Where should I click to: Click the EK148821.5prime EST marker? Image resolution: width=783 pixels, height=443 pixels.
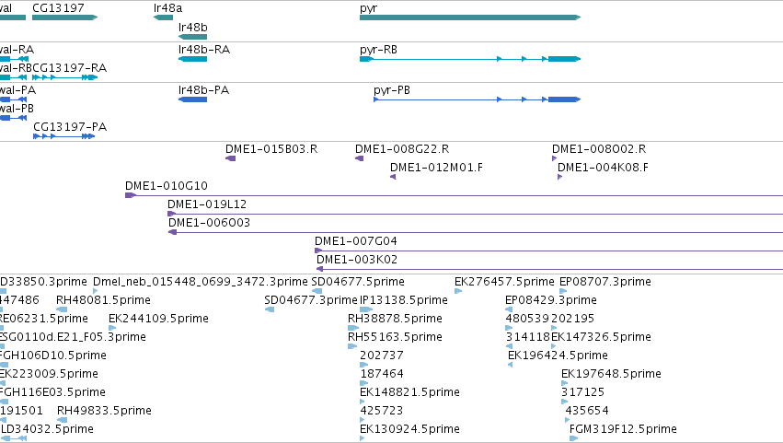click(x=363, y=402)
